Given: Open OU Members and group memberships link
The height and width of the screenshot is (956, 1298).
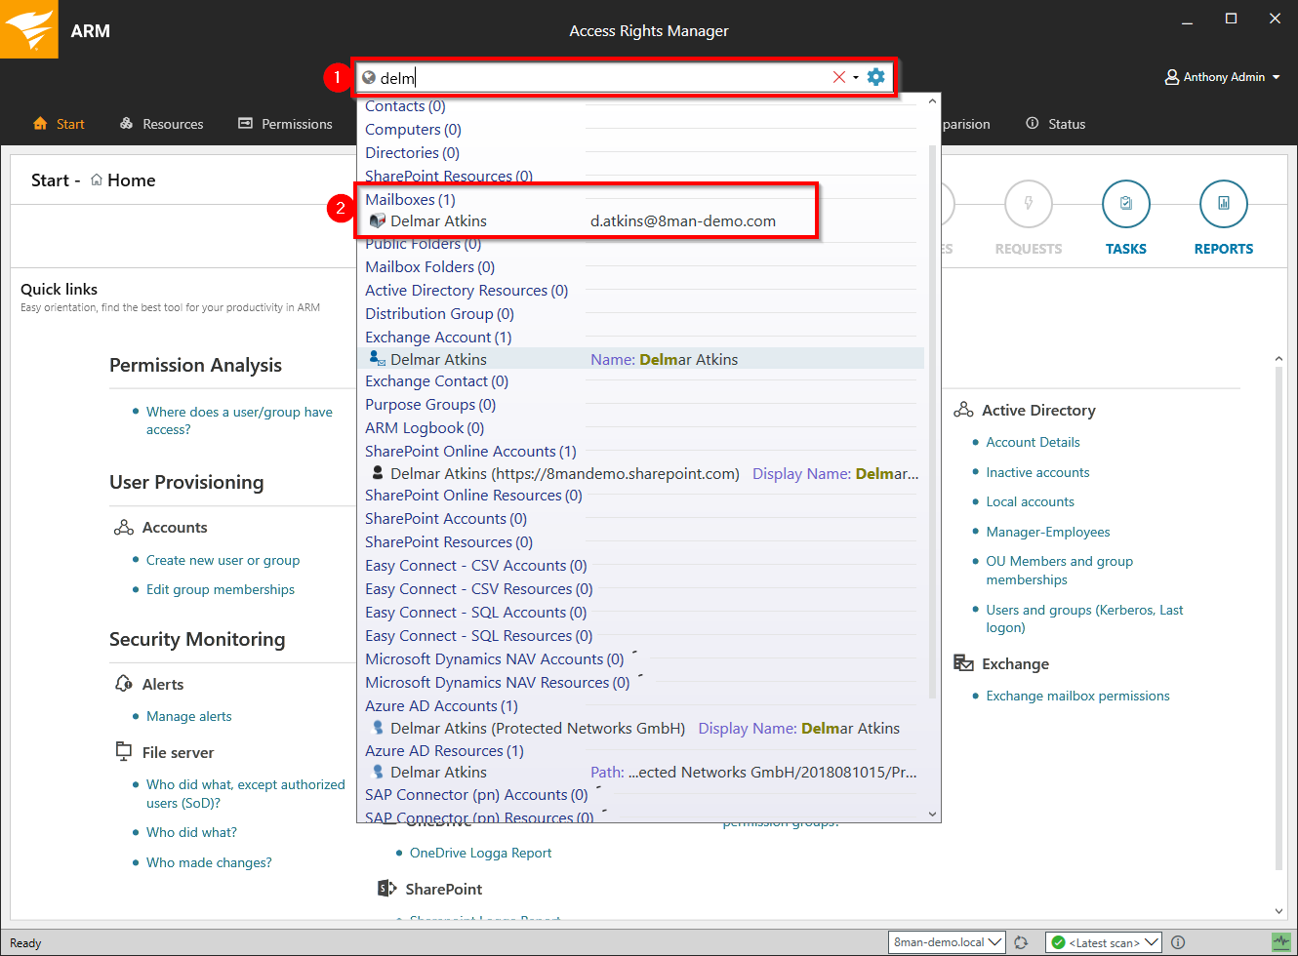Looking at the screenshot, I should pos(1059,570).
